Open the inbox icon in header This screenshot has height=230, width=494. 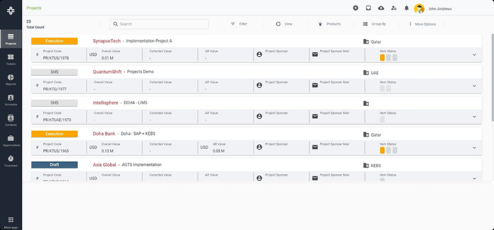coord(368,8)
